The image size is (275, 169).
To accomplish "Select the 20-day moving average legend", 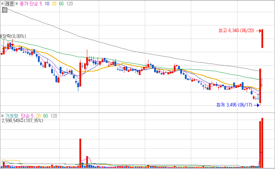I will [x=54, y=4].
